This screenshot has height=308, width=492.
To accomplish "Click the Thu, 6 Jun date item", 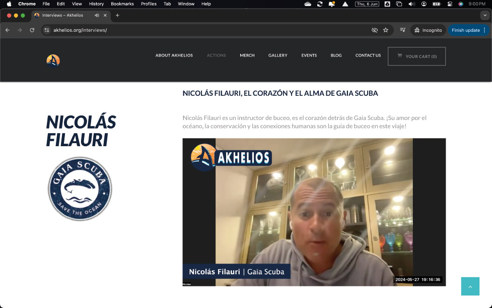I will click(367, 4).
